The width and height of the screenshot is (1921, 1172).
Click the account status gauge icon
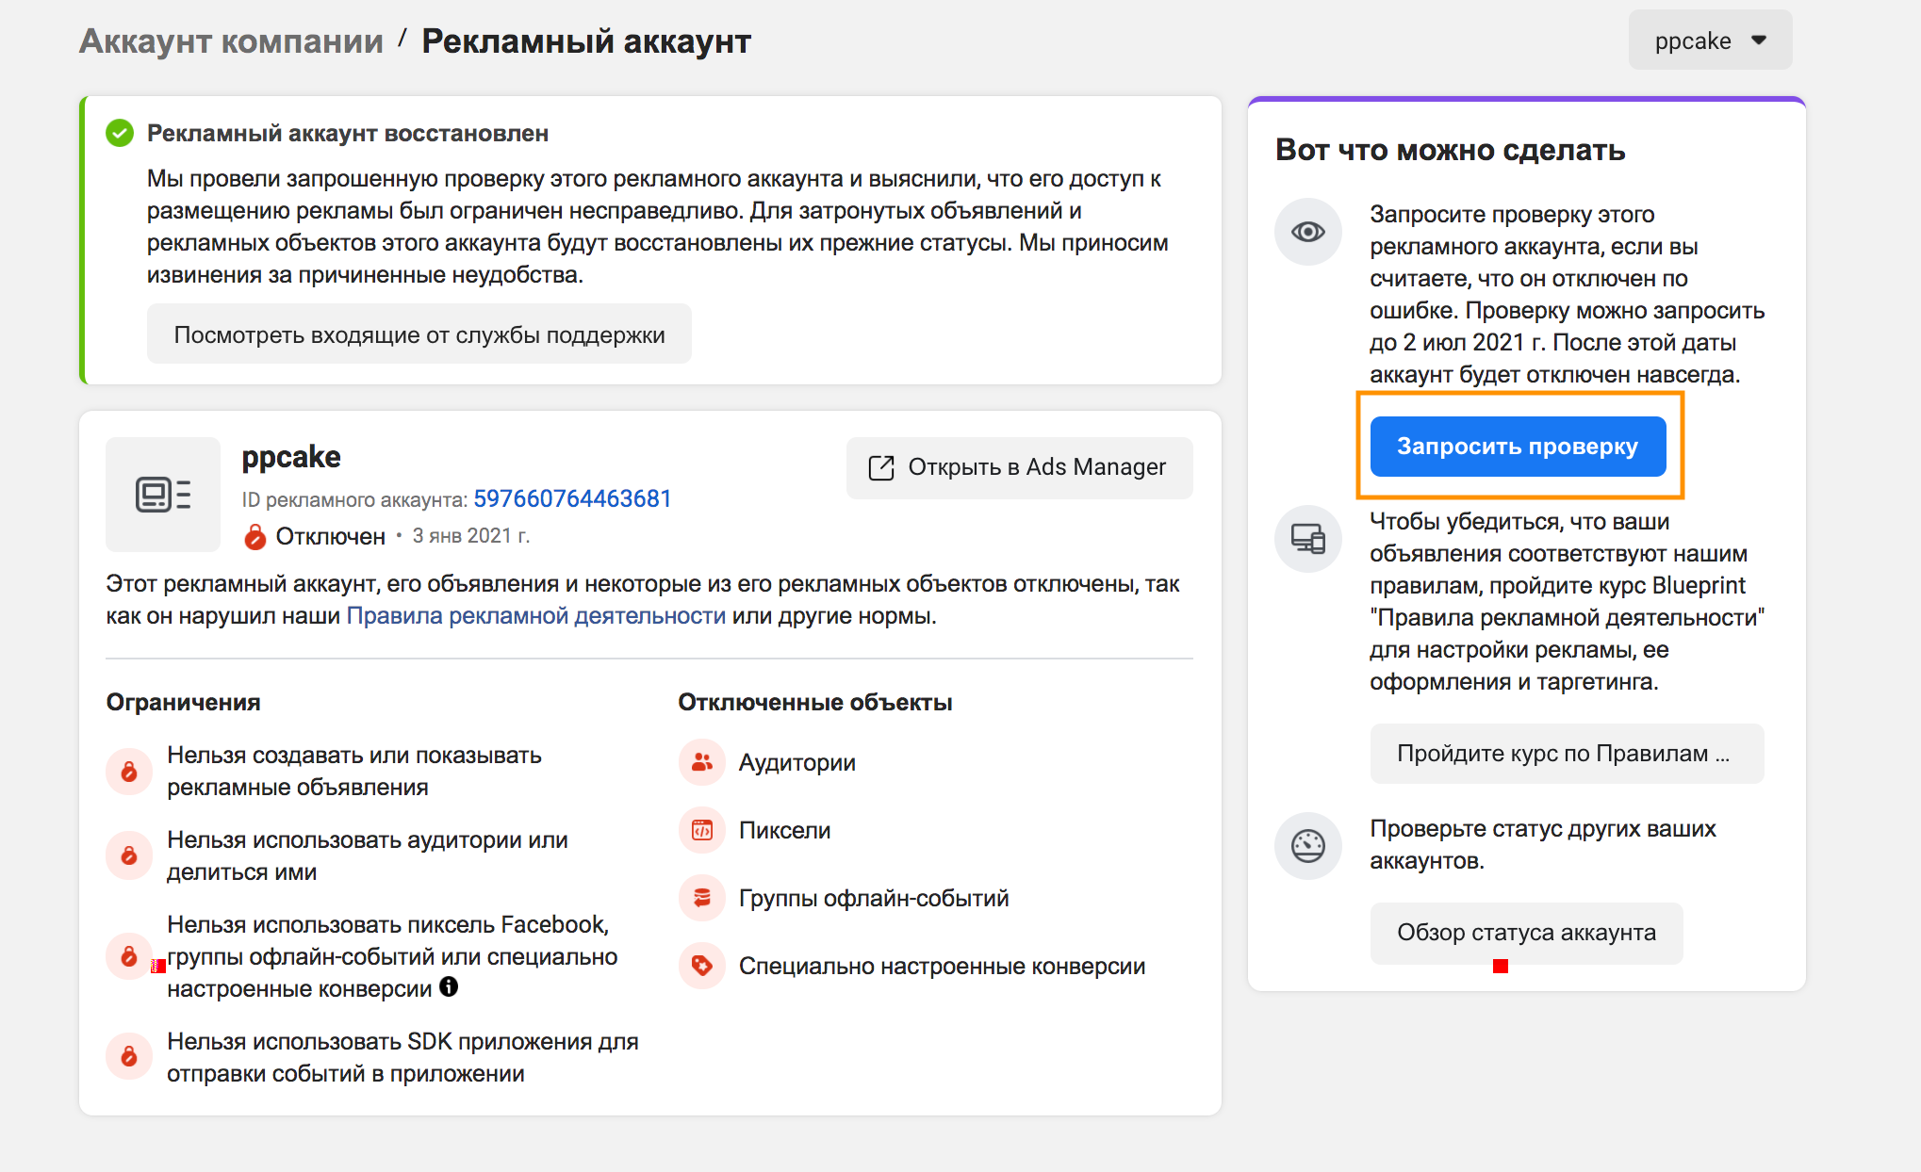point(1308,846)
